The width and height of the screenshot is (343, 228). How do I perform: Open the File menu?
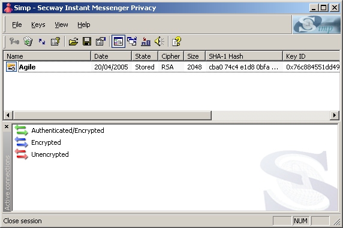17,25
